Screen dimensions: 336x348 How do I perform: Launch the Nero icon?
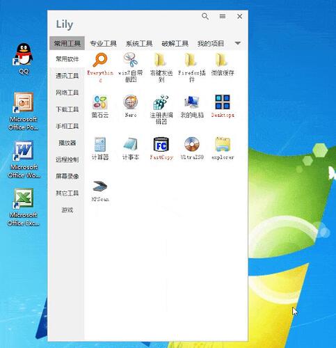coord(131,102)
